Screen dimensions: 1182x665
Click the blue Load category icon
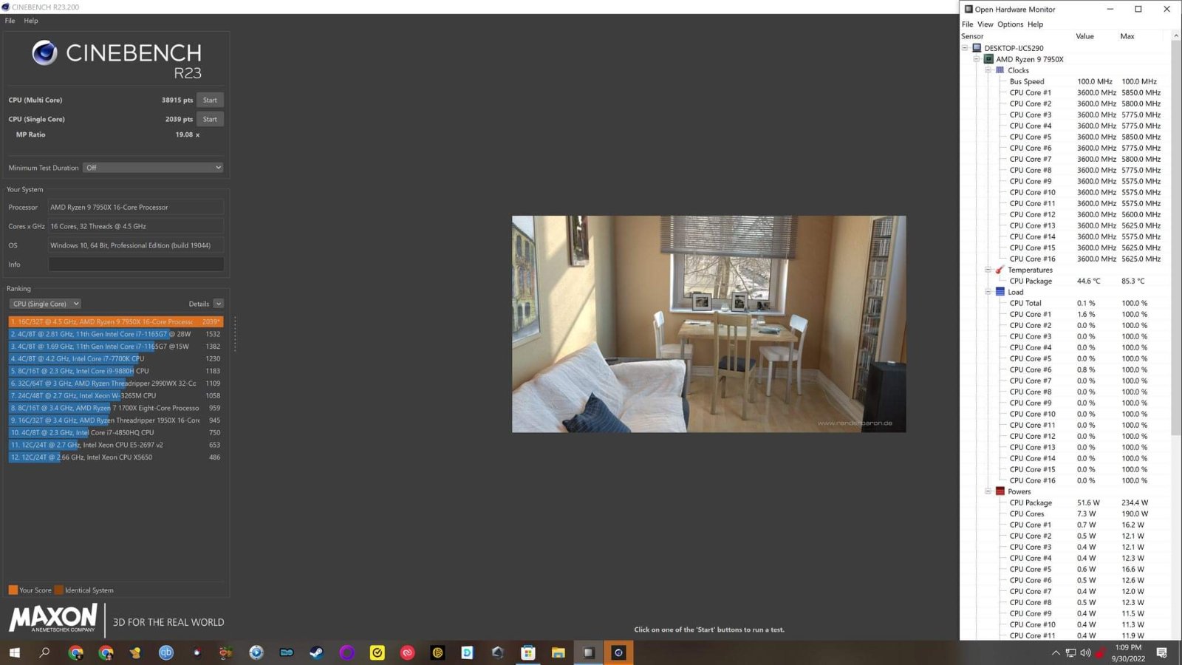pos(1000,292)
